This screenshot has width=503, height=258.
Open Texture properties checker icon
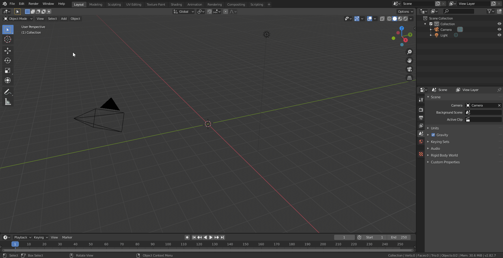(x=421, y=154)
